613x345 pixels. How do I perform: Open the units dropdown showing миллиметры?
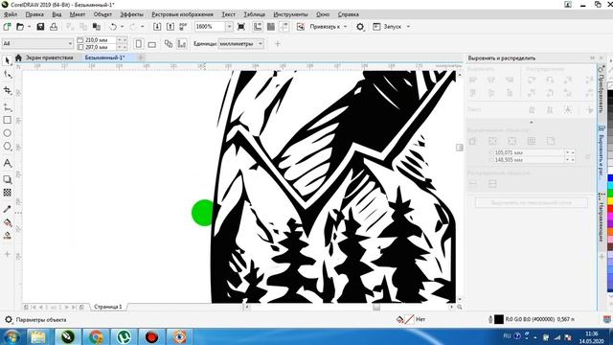pyautogui.click(x=240, y=43)
